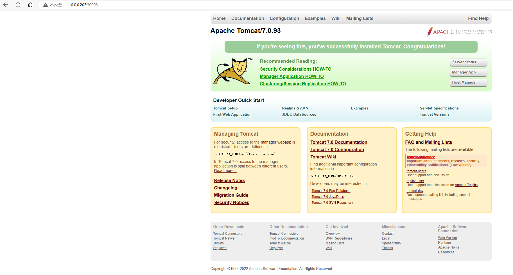This screenshot has width=513, height=275.
Task: Open Mailing Lists under Get Involved
Action: pos(335,243)
